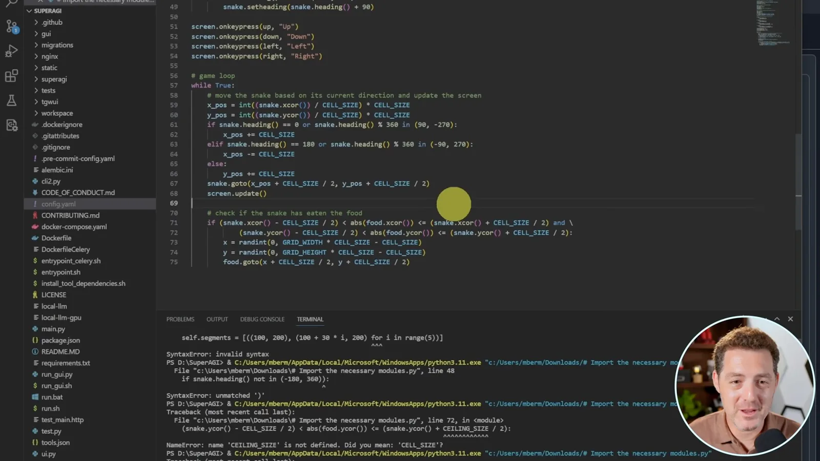This screenshot has width=820, height=461.
Task: Open cli2.py file
Action: point(51,181)
